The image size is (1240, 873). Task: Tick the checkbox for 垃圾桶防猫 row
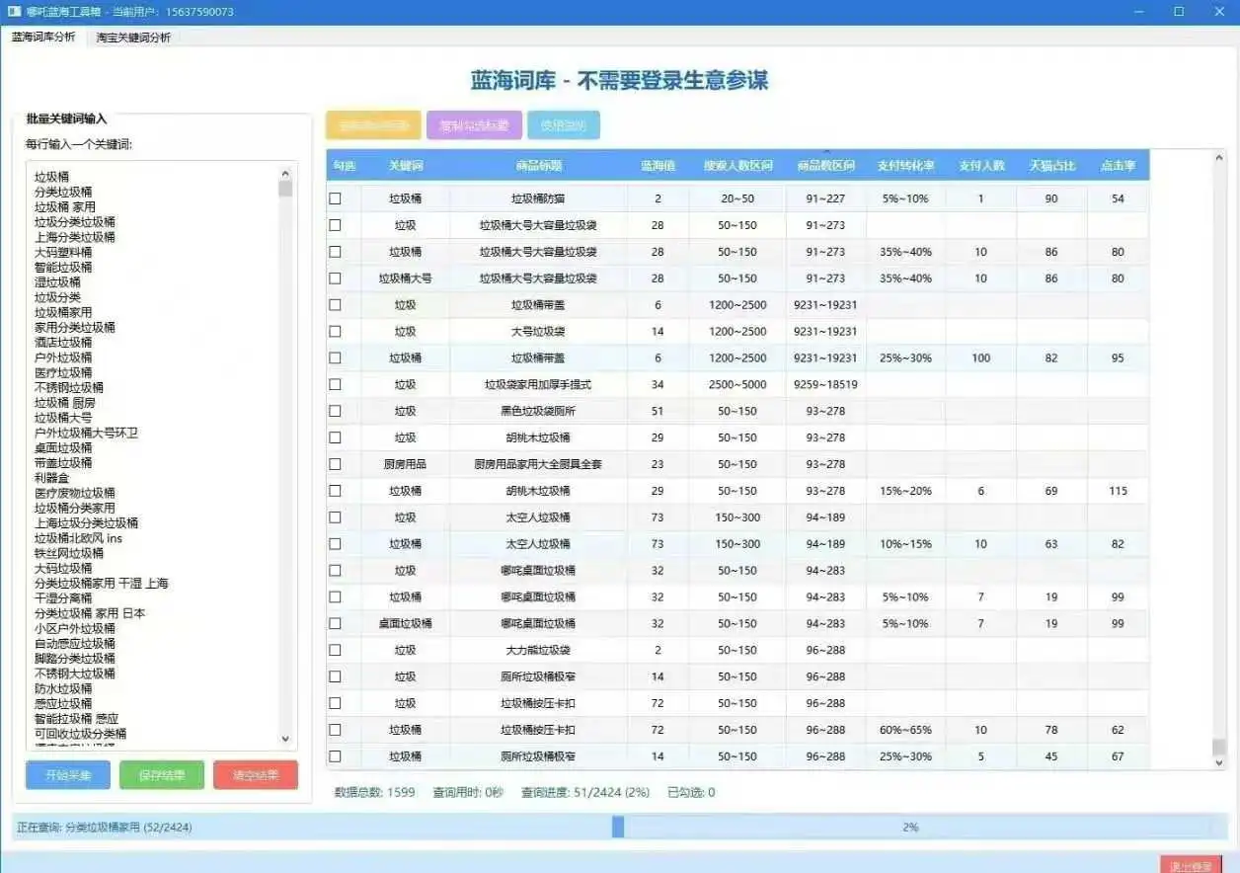click(335, 198)
